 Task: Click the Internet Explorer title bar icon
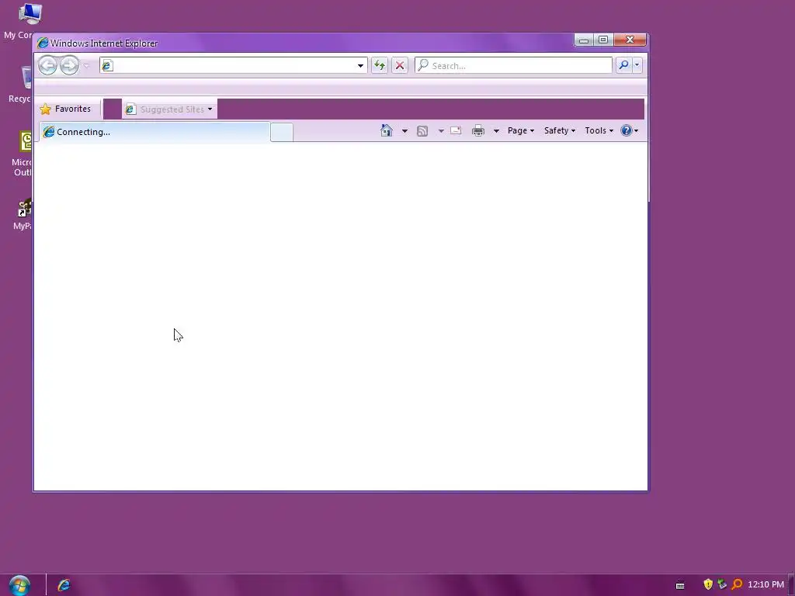tap(43, 43)
